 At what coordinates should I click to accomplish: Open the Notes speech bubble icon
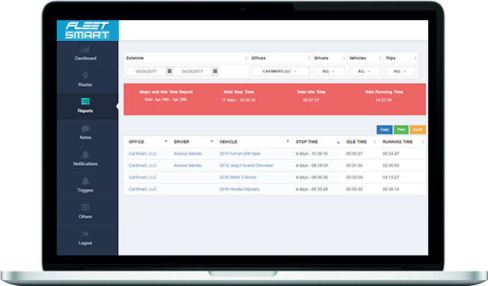pyautogui.click(x=85, y=128)
